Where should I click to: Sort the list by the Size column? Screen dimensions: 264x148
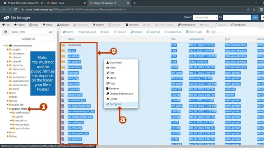tap(173, 39)
